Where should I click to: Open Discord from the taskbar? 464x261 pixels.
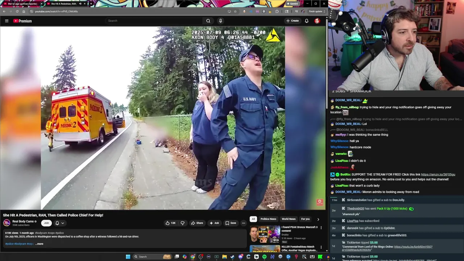coord(240,257)
